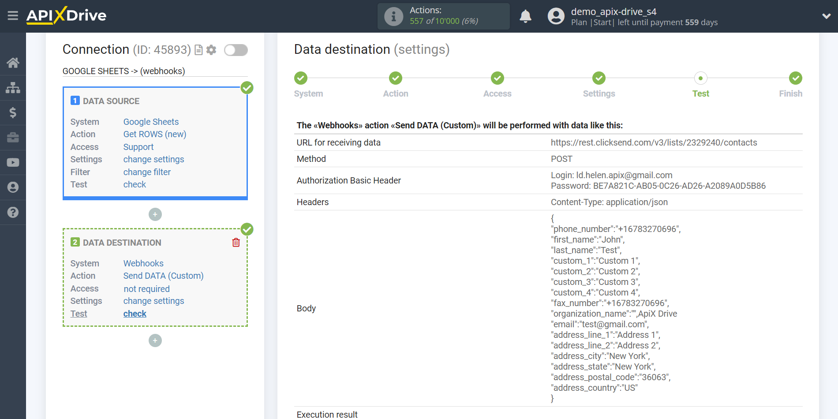838x419 pixels.
Task: Click Data Source green check badge
Action: pyautogui.click(x=247, y=88)
